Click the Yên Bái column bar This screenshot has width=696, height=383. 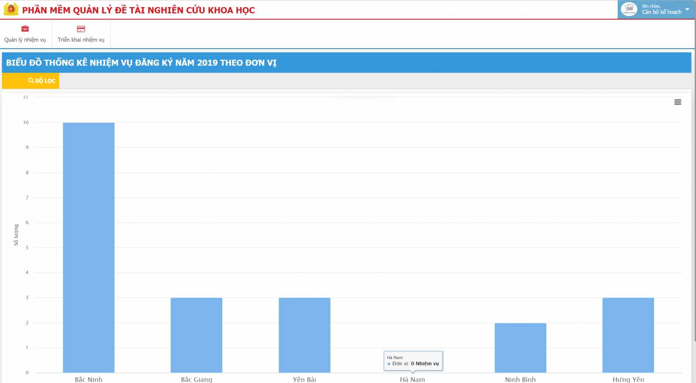point(304,335)
